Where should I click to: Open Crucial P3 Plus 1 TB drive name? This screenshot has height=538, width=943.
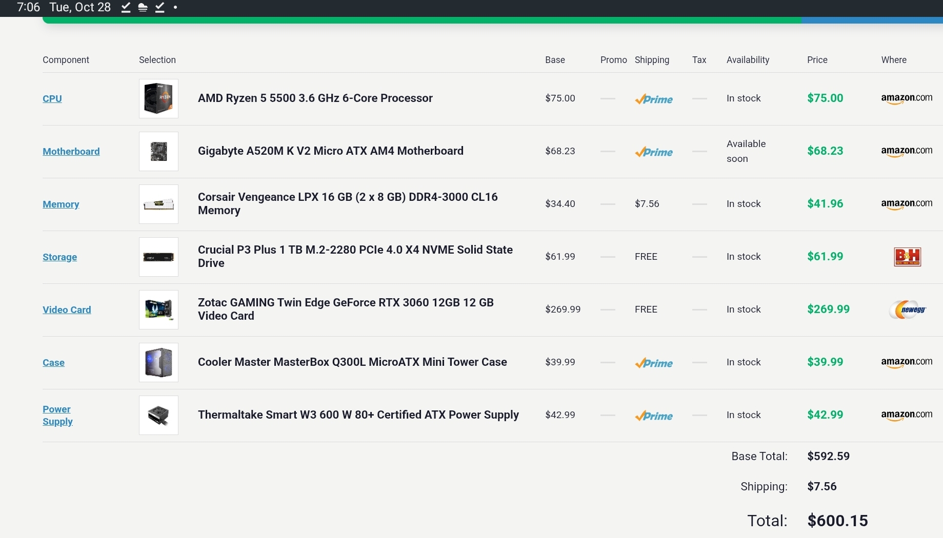355,256
